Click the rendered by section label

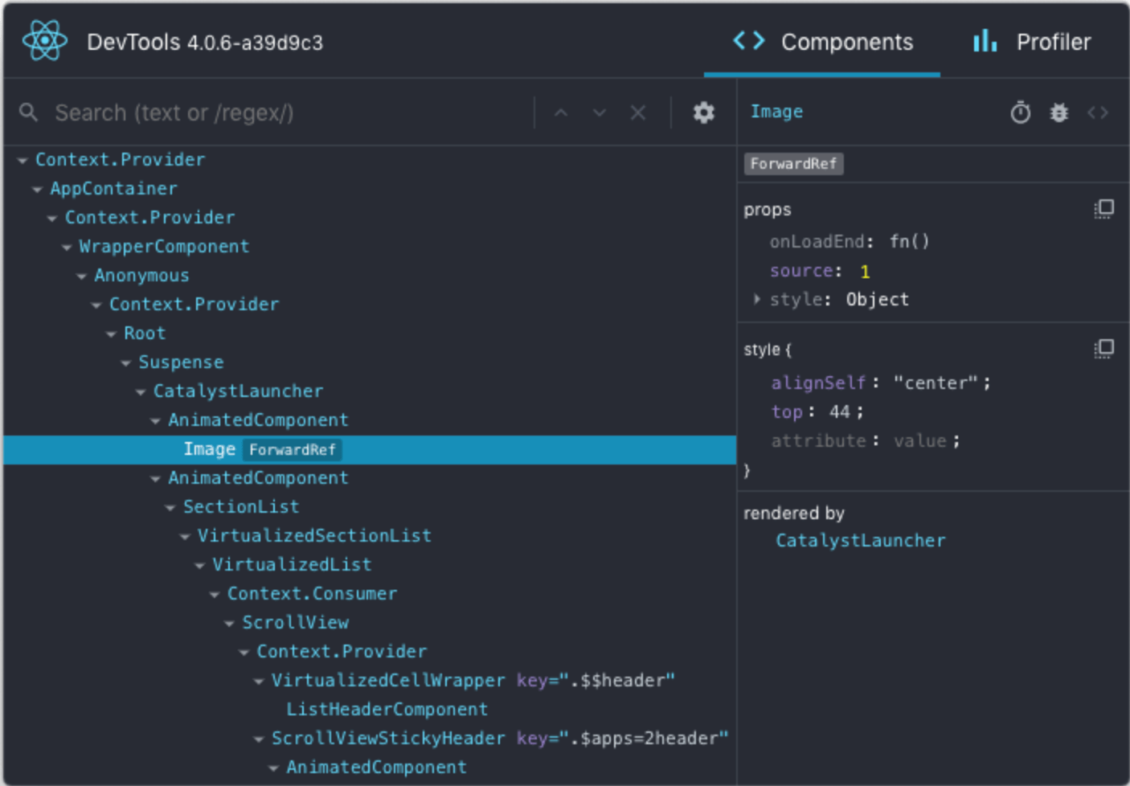pyautogui.click(x=794, y=513)
